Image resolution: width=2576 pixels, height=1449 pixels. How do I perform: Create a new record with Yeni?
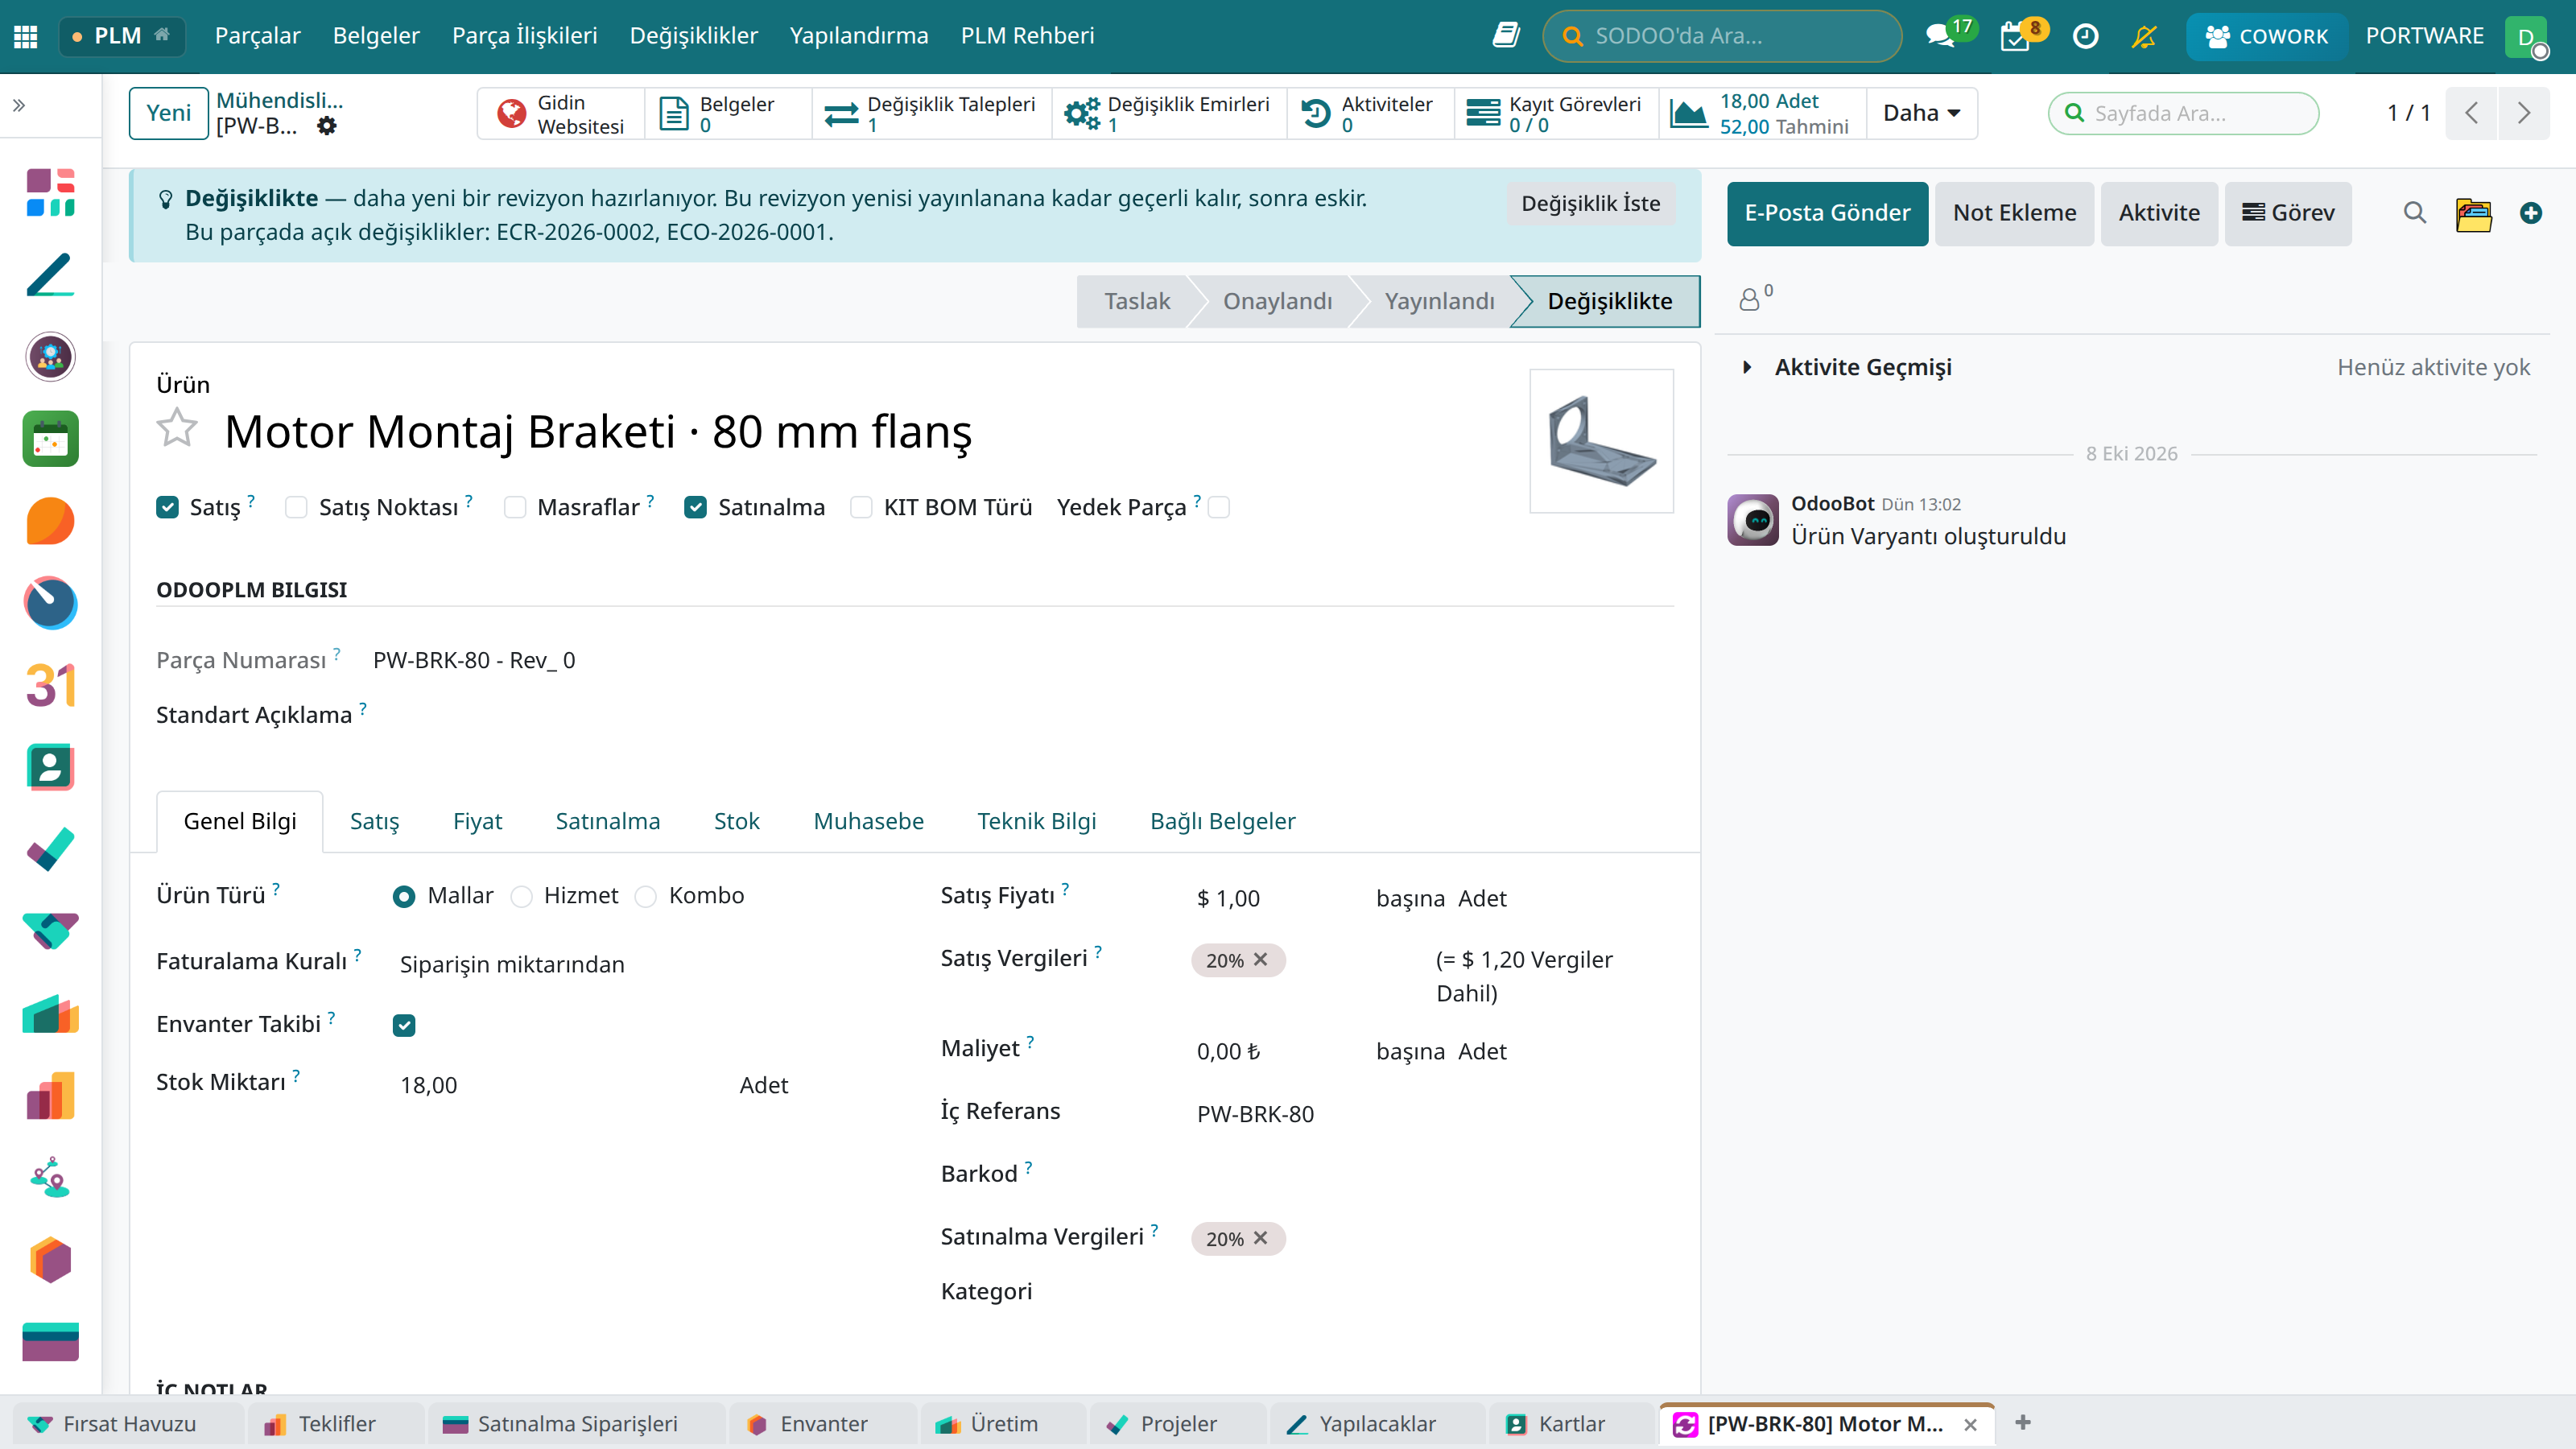(168, 113)
